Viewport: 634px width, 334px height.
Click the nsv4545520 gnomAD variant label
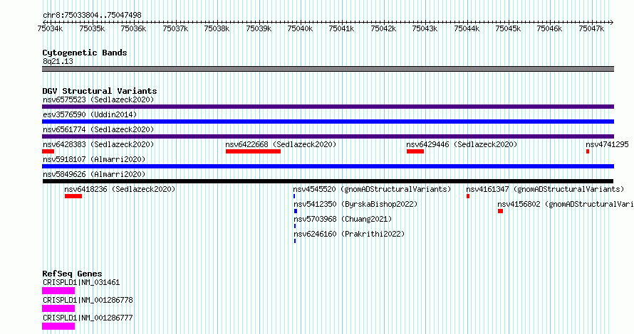372,189
